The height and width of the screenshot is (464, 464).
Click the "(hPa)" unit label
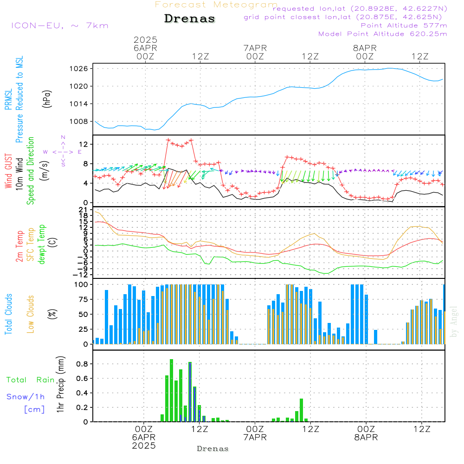click(47, 99)
